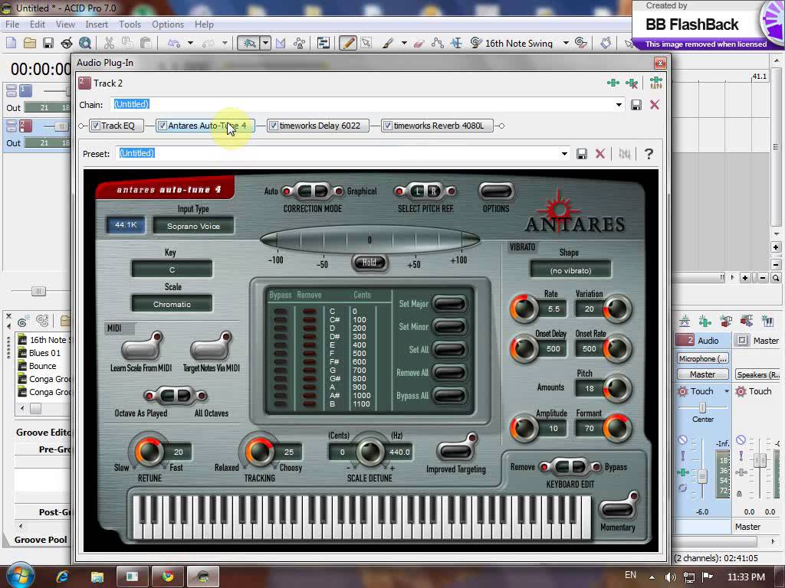Click the Tracking knob

pyautogui.click(x=259, y=451)
